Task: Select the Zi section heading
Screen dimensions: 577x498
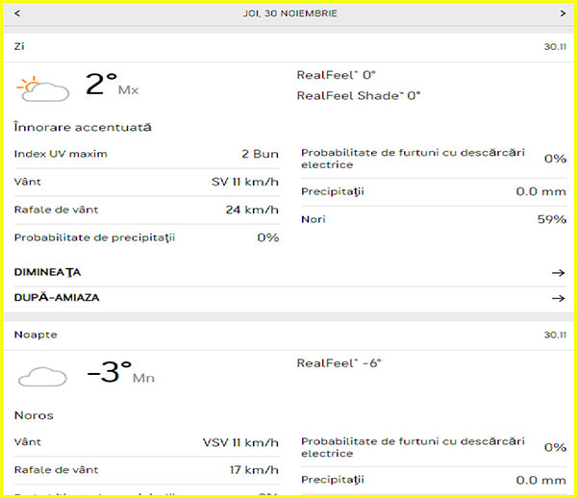Action: click(19, 47)
